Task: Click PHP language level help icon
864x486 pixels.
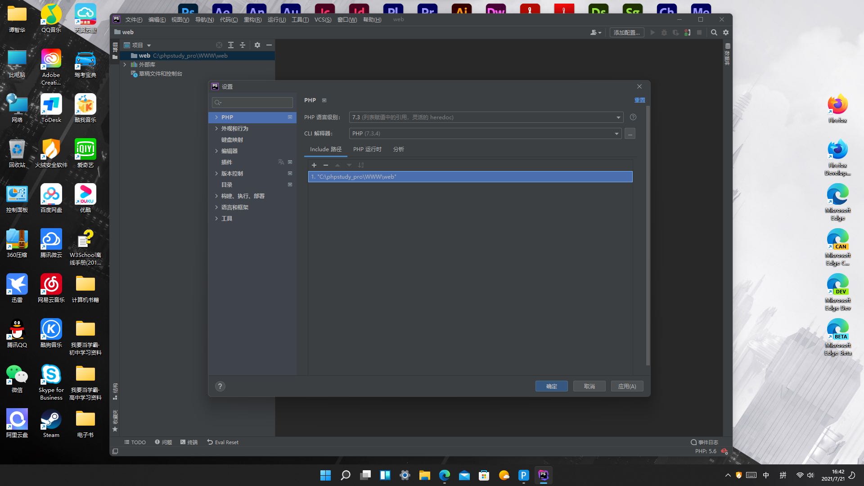Action: pyautogui.click(x=633, y=117)
